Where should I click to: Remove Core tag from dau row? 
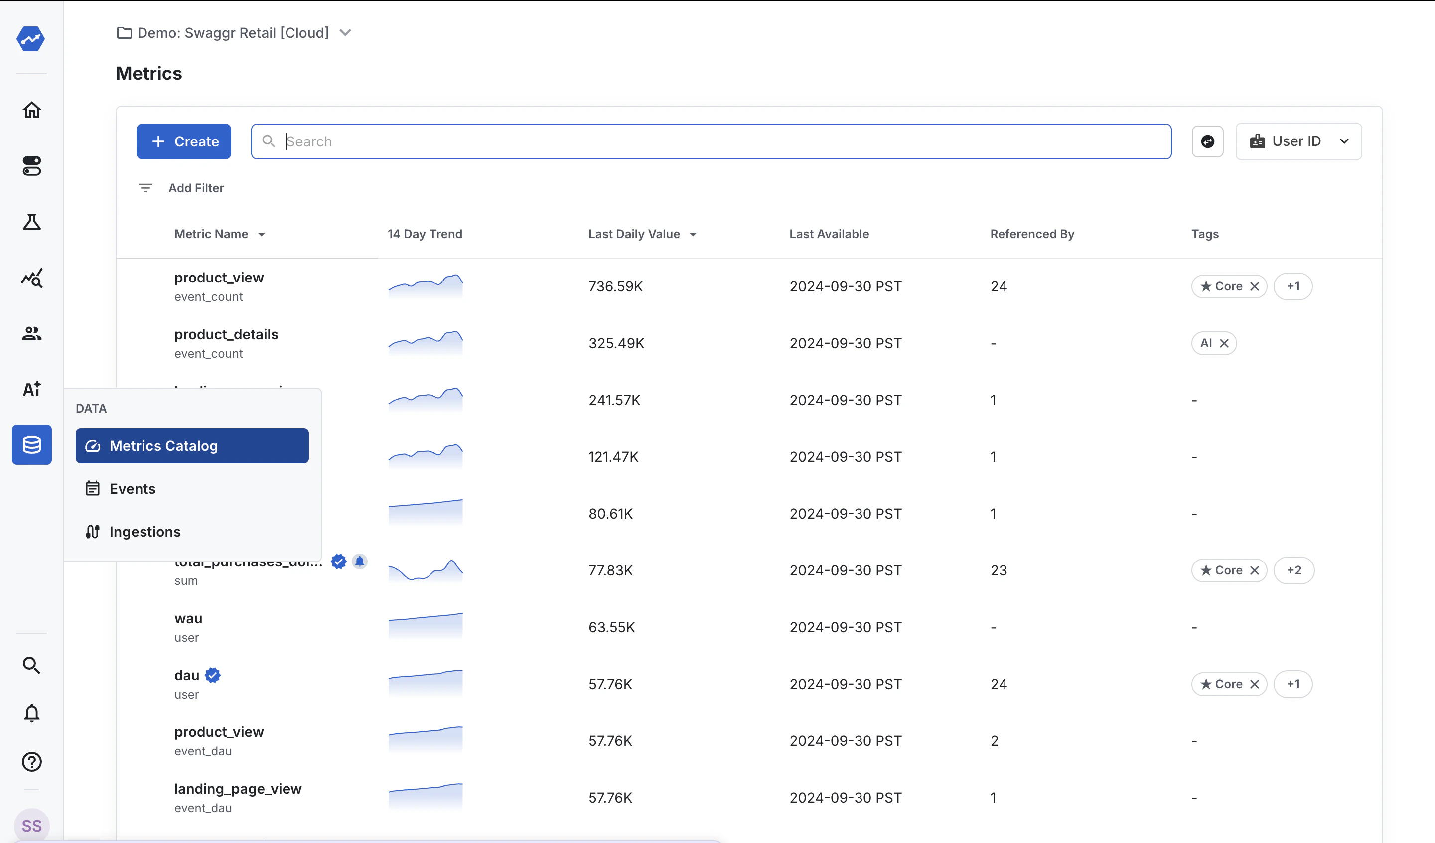coord(1255,684)
